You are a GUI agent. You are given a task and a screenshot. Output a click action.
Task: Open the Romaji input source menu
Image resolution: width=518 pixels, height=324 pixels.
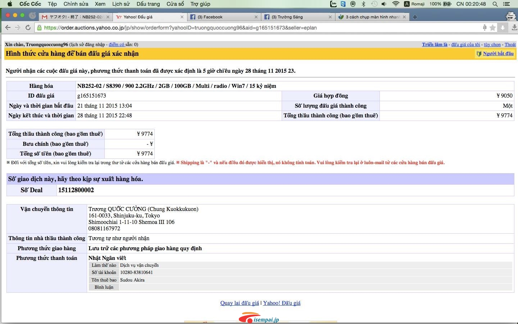point(414,4)
